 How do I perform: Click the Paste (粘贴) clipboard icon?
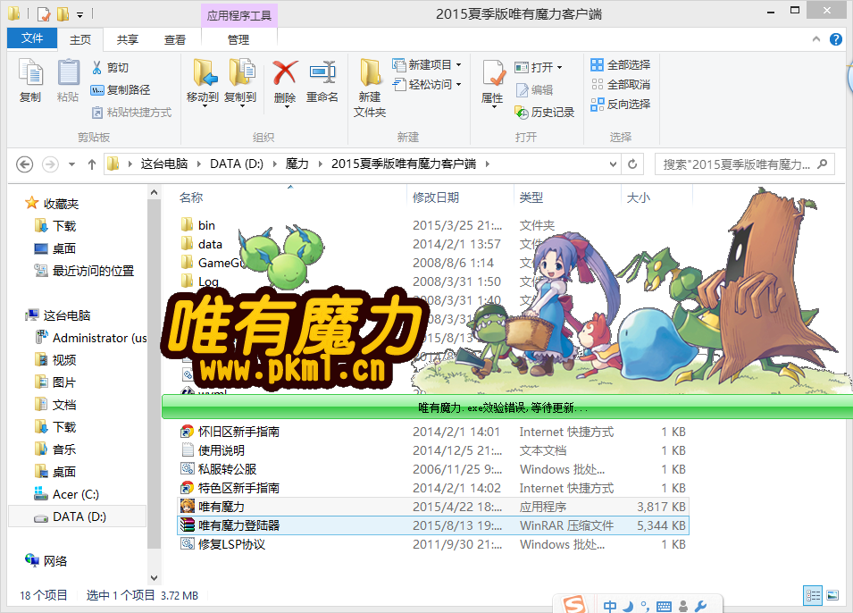(68, 80)
